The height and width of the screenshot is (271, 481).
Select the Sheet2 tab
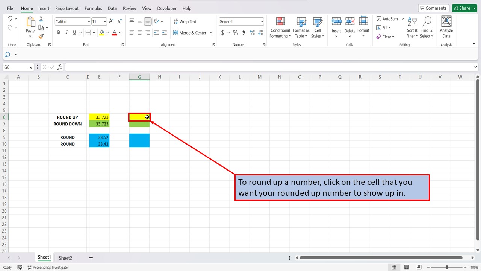pyautogui.click(x=65, y=258)
